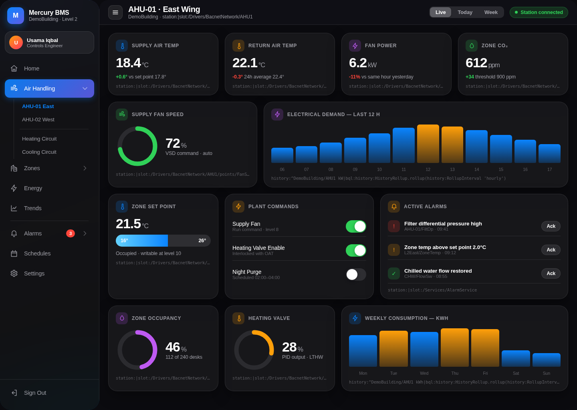The height and width of the screenshot is (410, 577).
Task: Click the Heating Valve thermometer icon
Action: click(x=238, y=318)
